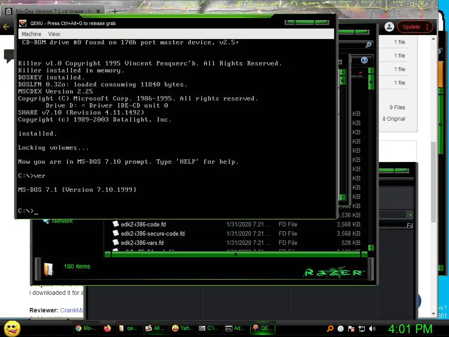
Task: Click the 3,568 KB size of edk2-i386-code.fd
Action: click(x=348, y=224)
